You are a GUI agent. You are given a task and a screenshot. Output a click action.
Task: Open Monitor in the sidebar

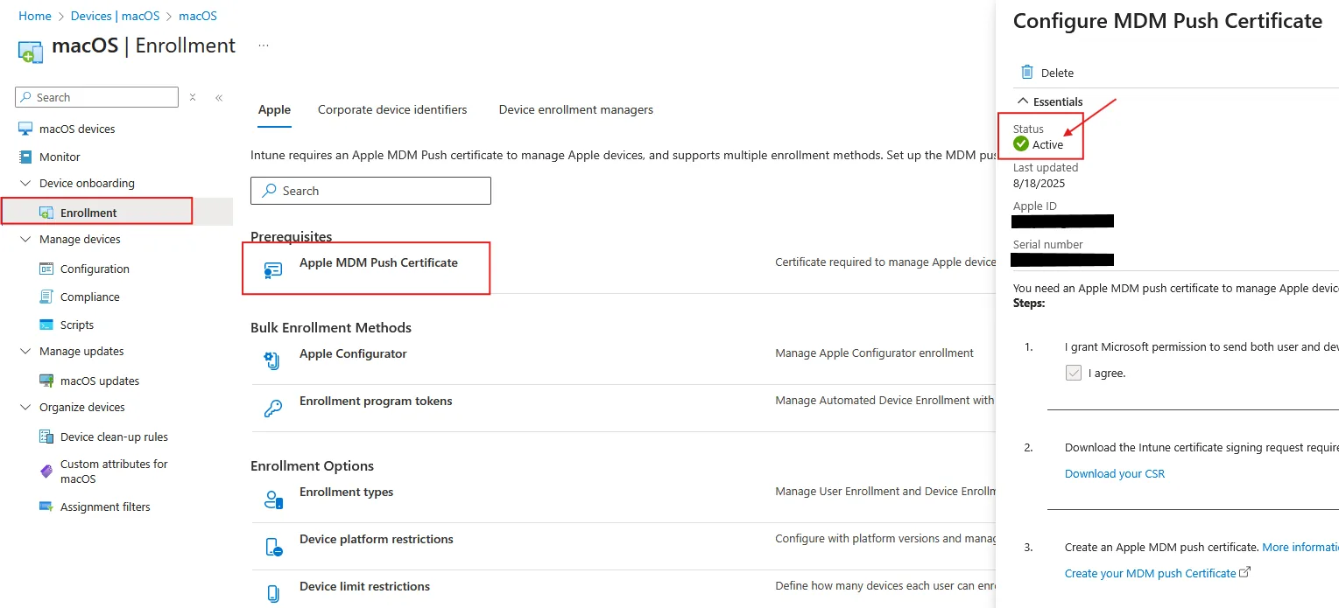pos(60,157)
